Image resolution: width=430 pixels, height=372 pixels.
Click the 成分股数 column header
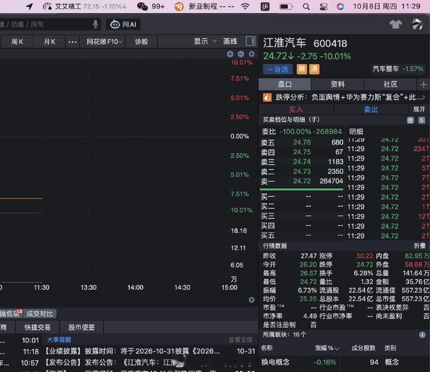click(x=363, y=348)
